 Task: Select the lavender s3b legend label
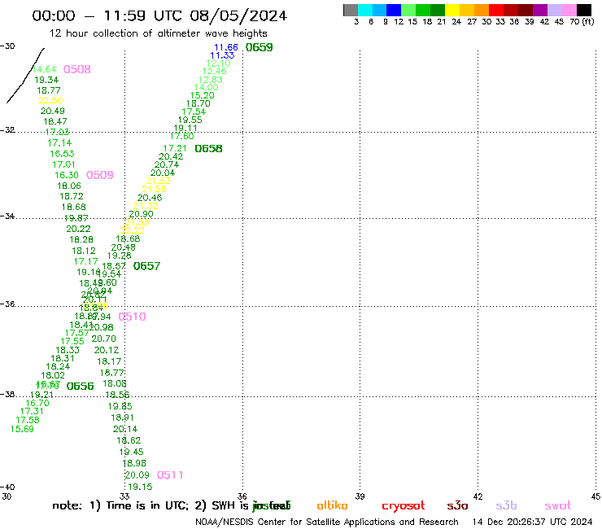[506, 505]
